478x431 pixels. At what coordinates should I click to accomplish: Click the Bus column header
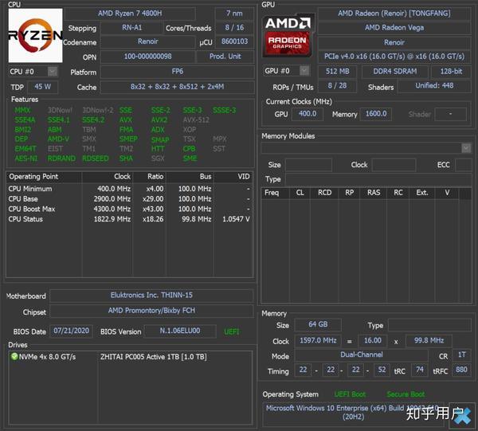(190, 177)
